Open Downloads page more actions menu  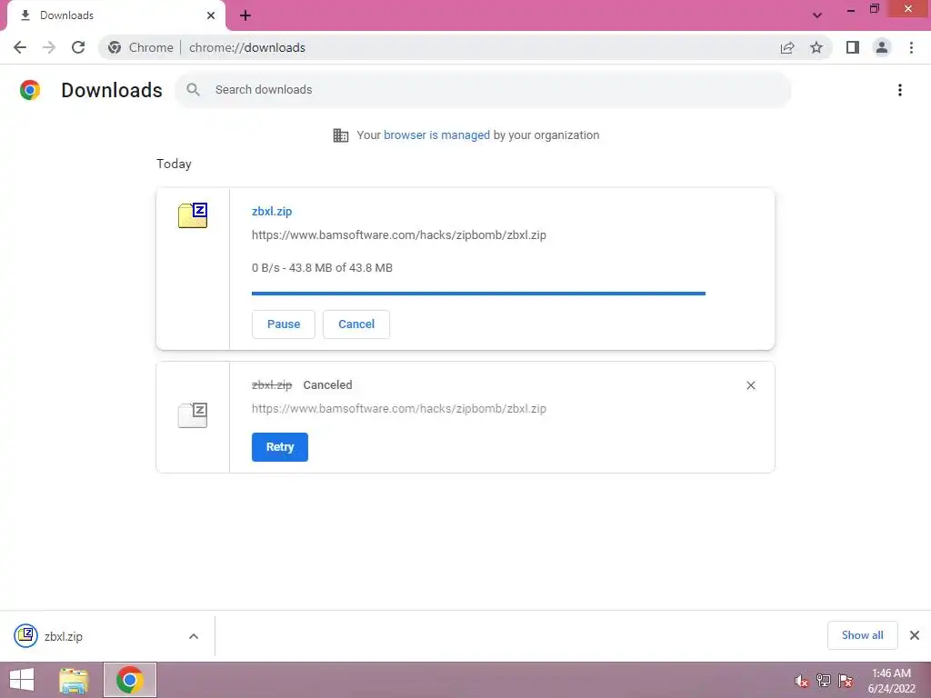click(900, 90)
